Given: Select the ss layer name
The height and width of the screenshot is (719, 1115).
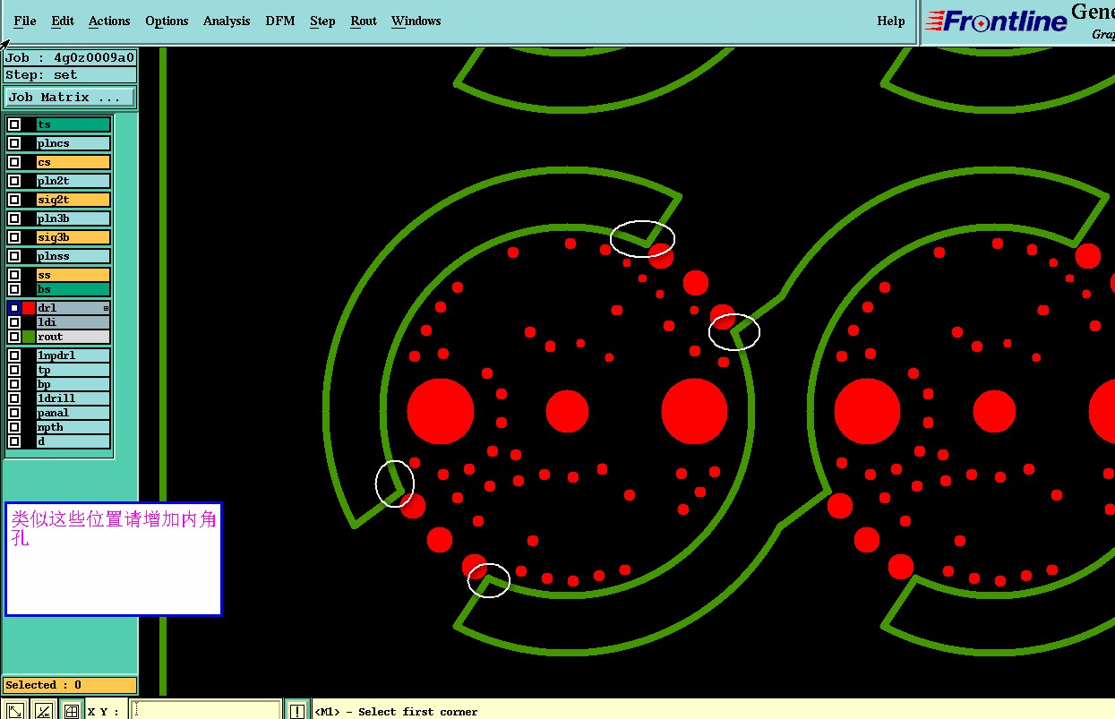Looking at the screenshot, I should click(73, 275).
